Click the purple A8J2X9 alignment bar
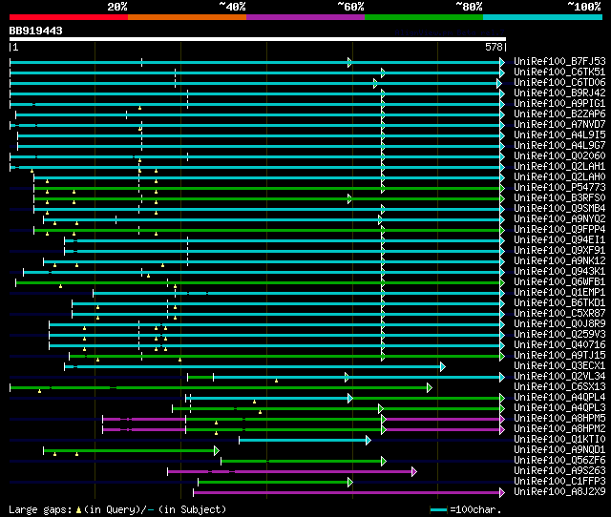Image resolution: width=611 pixels, height=517 pixels. [x=348, y=493]
